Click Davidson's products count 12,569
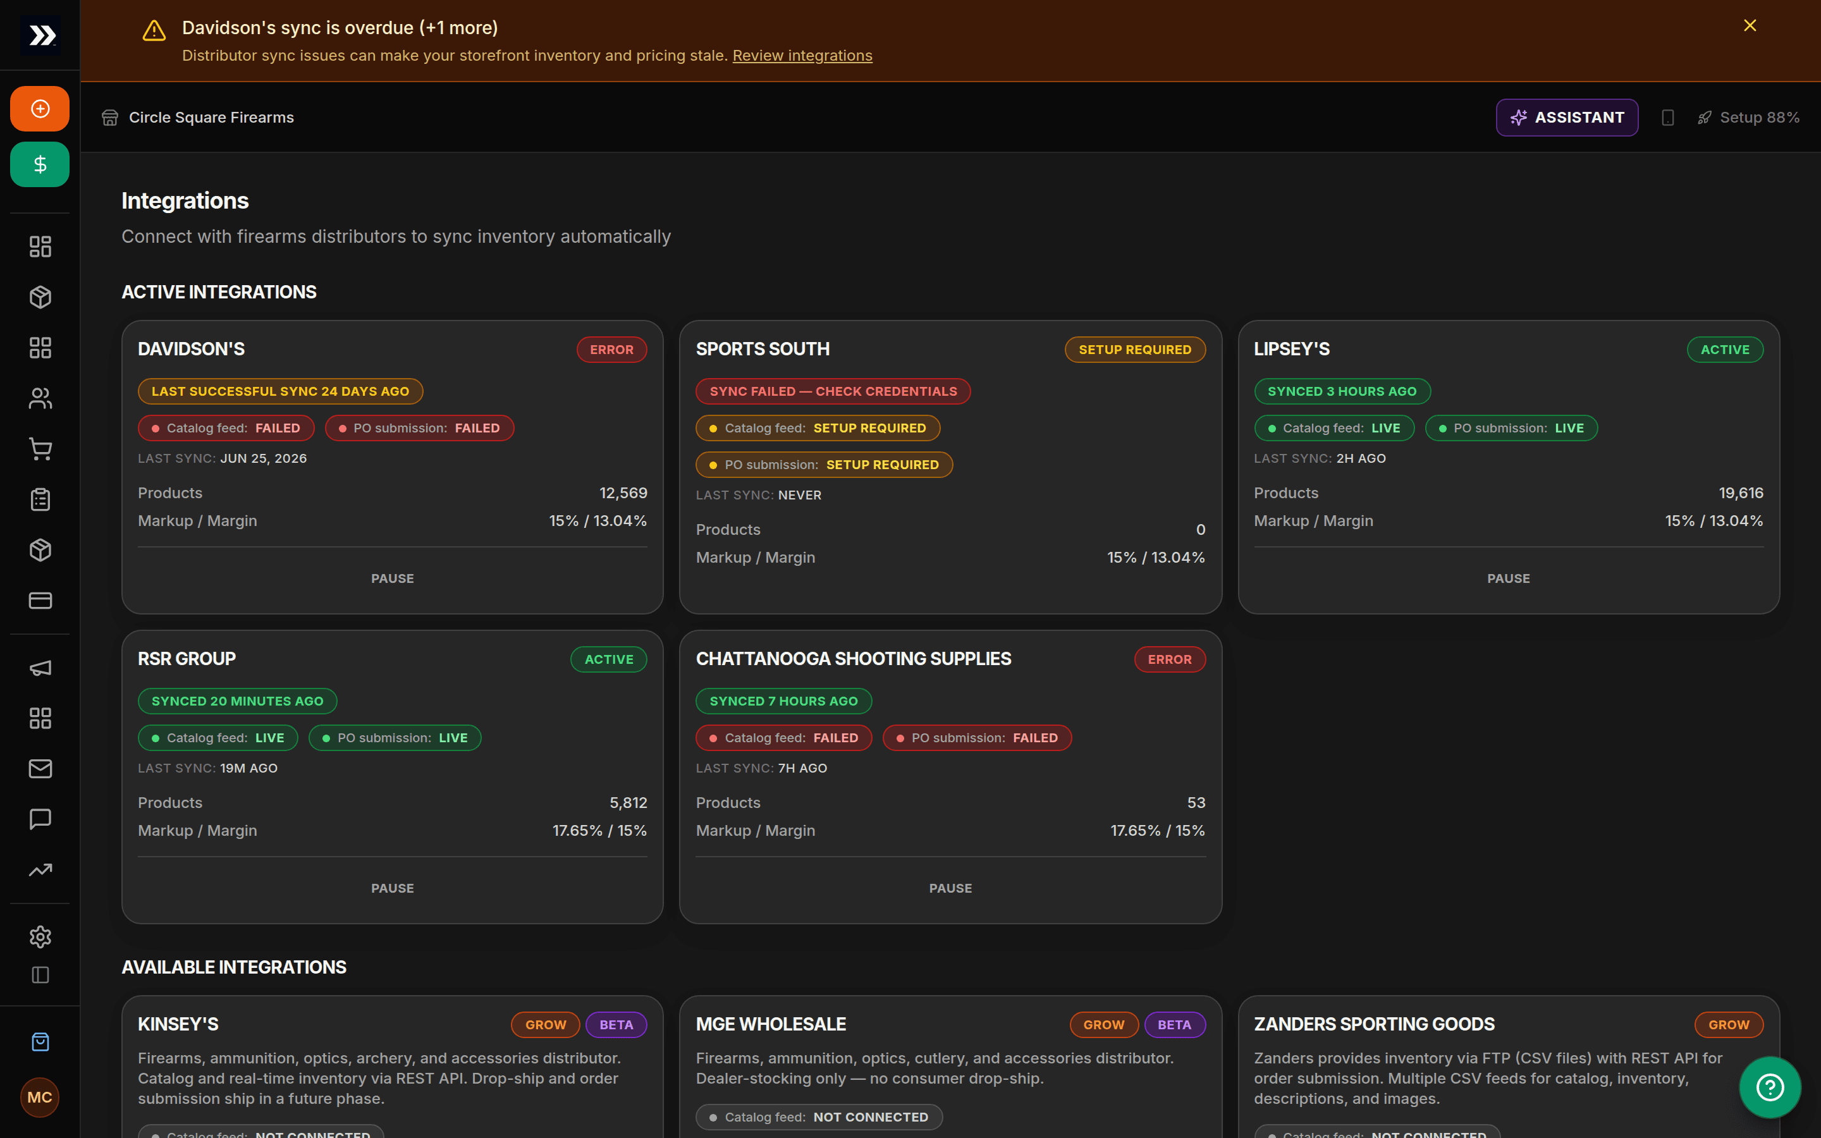 tap(623, 493)
